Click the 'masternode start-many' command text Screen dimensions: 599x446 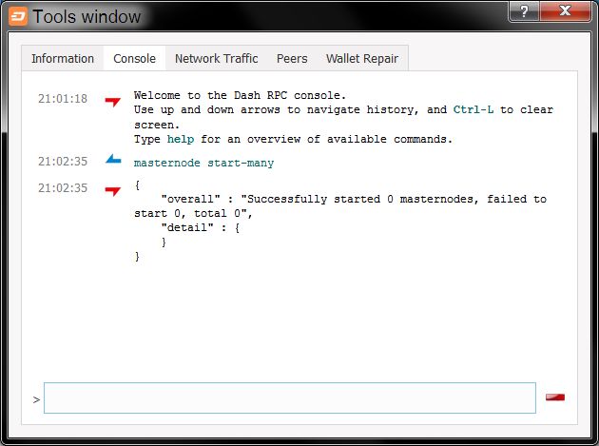click(x=203, y=164)
